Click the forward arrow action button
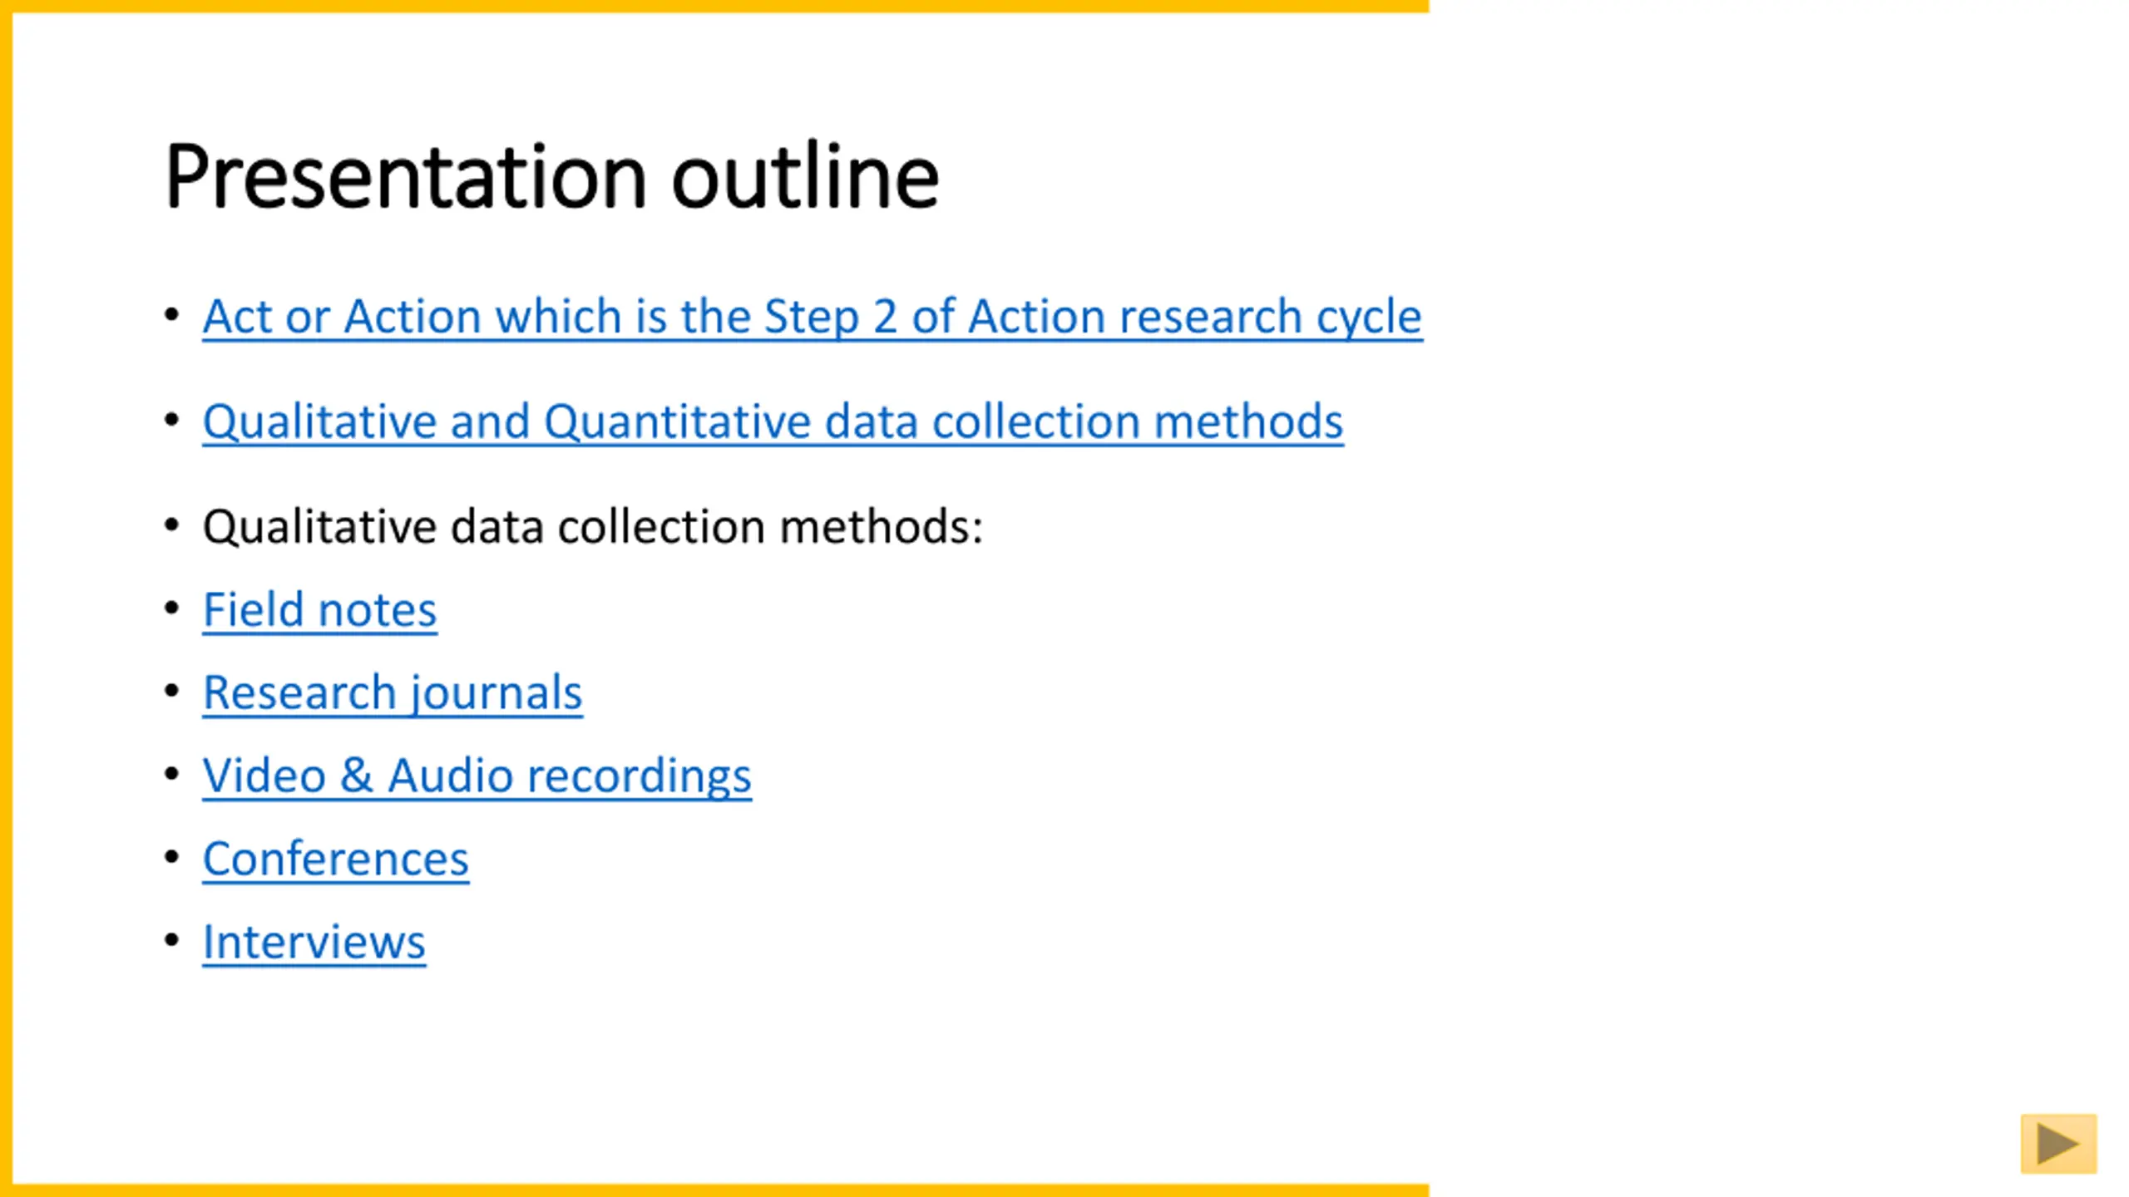 tap(2058, 1144)
